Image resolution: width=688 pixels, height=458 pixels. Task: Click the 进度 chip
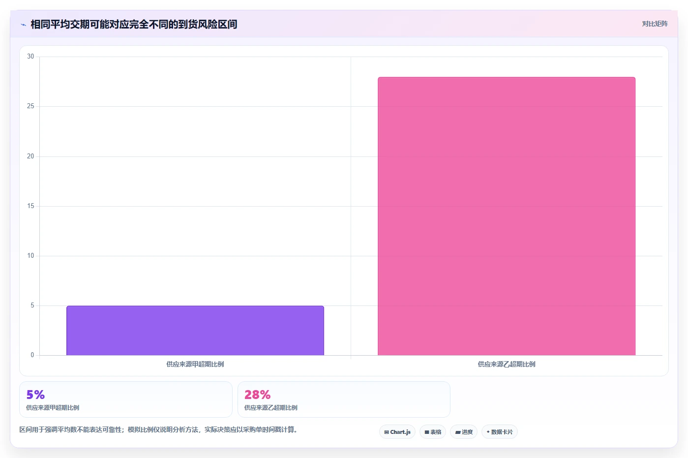click(x=464, y=432)
